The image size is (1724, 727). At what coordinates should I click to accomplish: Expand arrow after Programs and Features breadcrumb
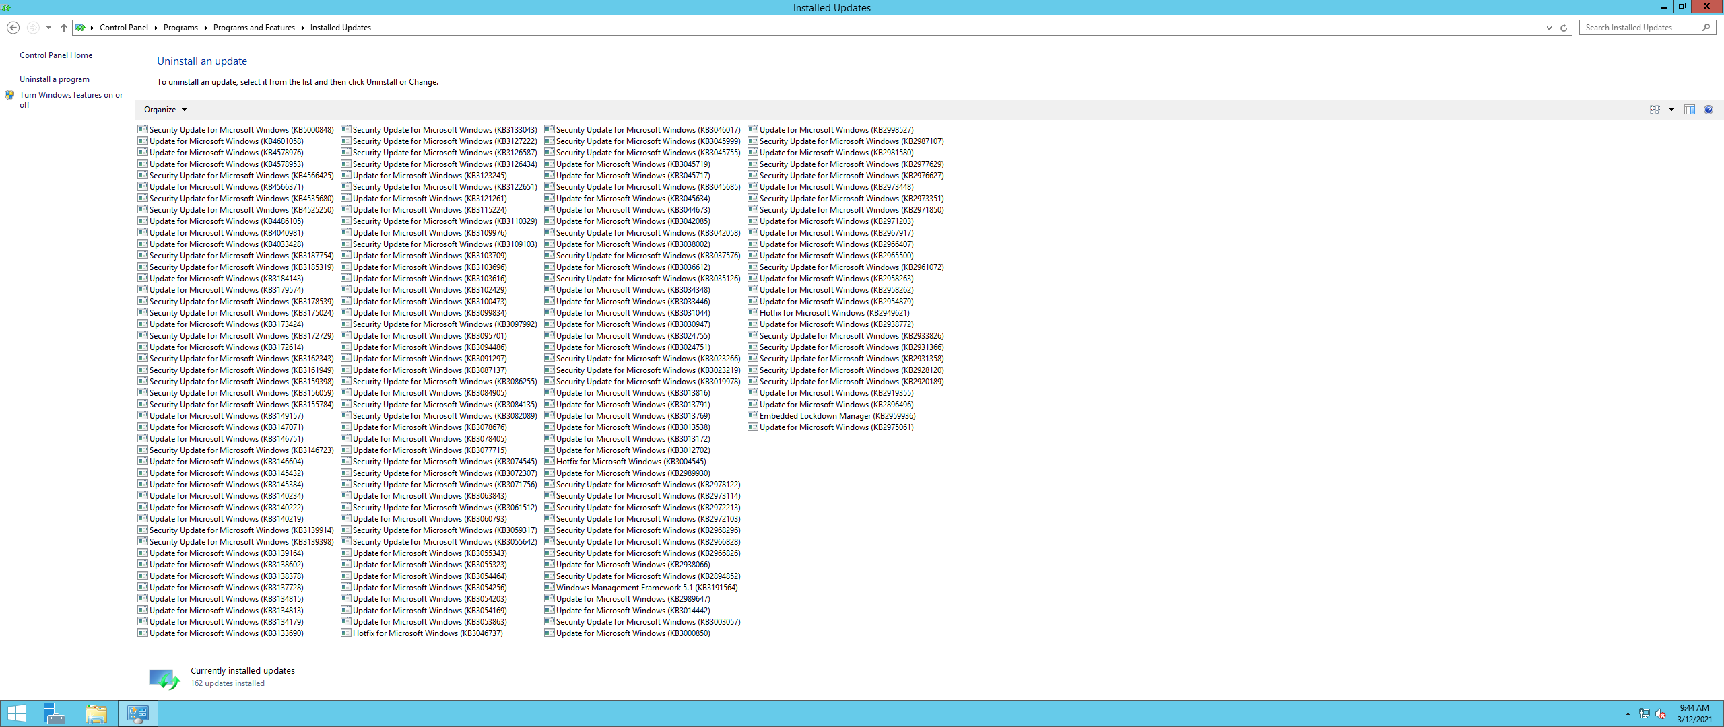coord(302,28)
